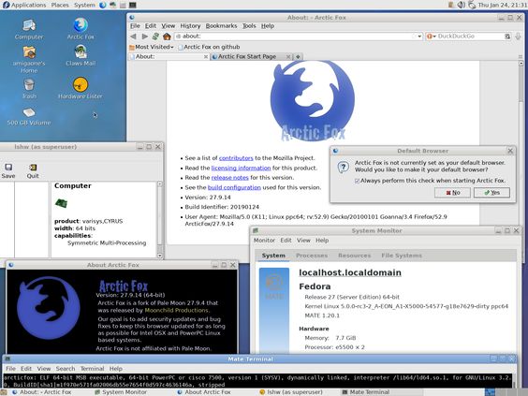Open the Most Visited bookmarks dropdown
The image size is (528, 396).
pos(152,47)
